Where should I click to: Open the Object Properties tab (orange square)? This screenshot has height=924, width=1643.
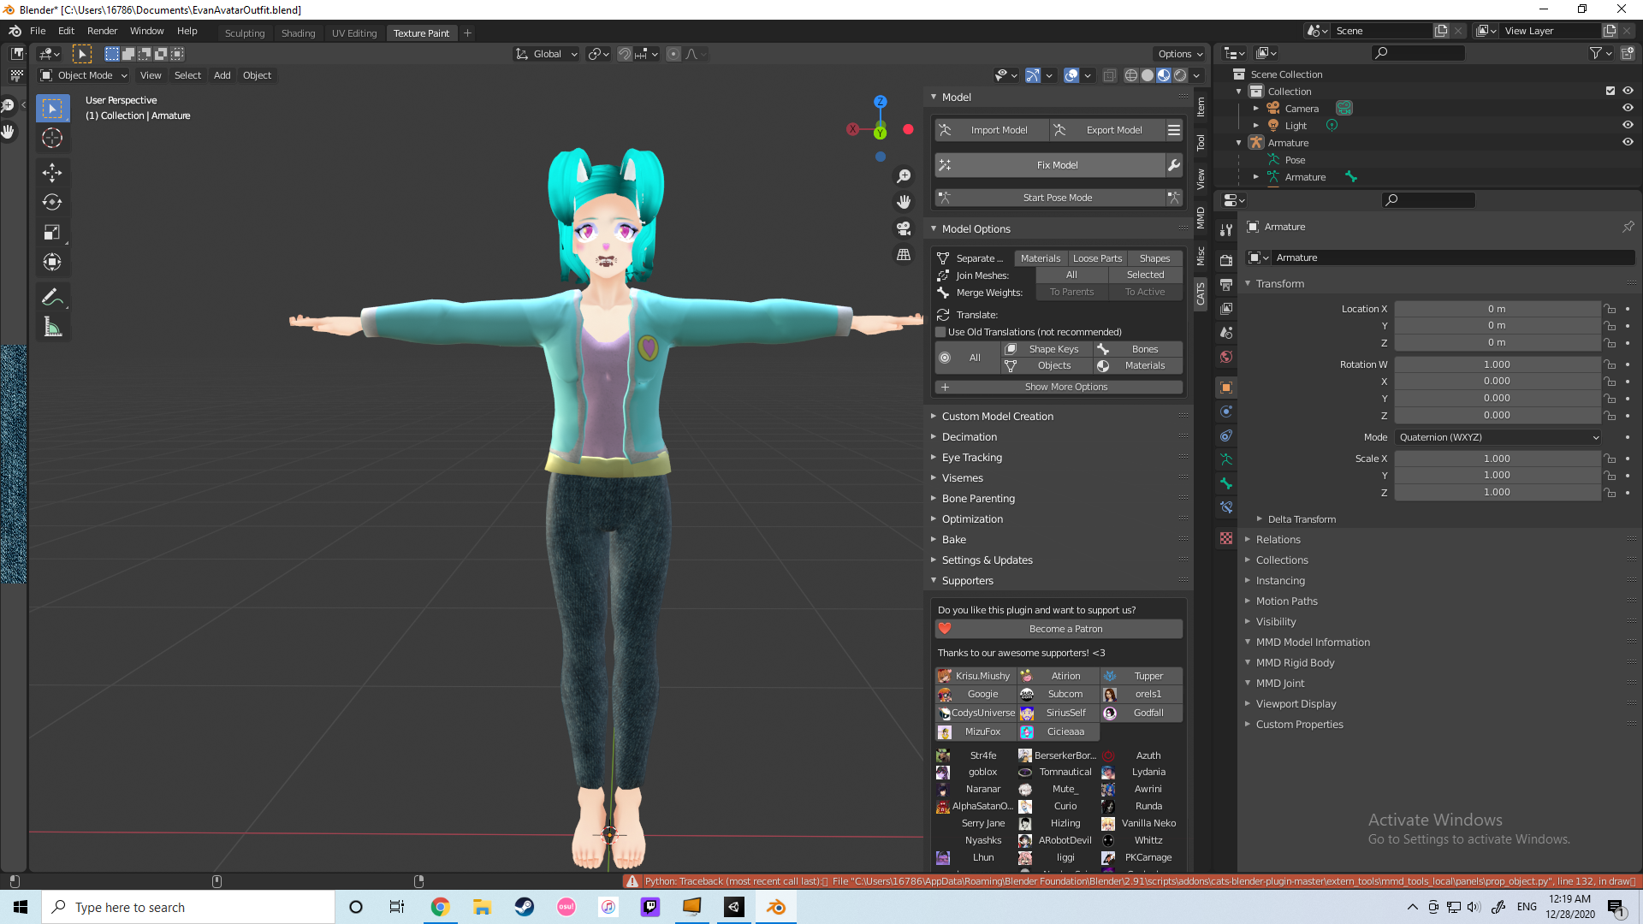pyautogui.click(x=1226, y=388)
